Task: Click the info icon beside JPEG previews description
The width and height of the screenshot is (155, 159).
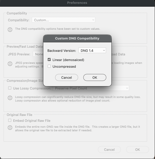Action: tap(10, 64)
